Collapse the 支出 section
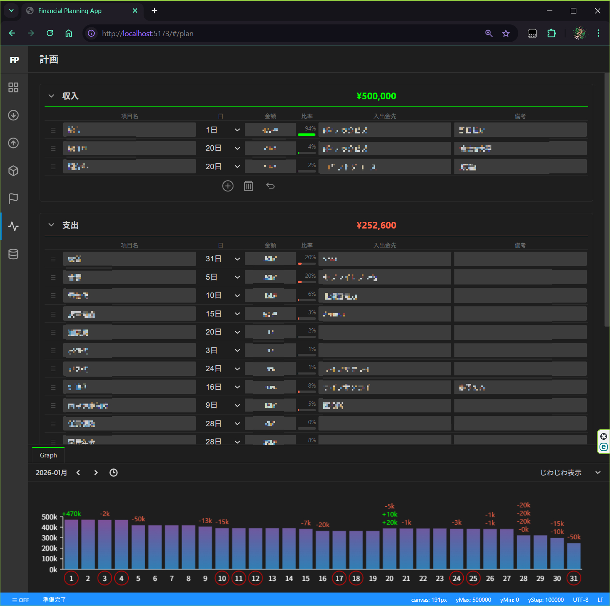 point(51,225)
